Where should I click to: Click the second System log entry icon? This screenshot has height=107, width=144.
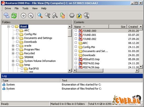point(4,88)
